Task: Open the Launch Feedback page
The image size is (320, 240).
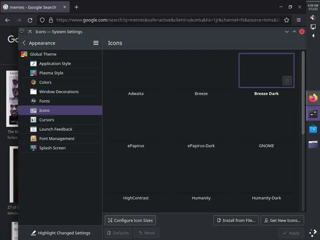Action: (x=60, y=129)
